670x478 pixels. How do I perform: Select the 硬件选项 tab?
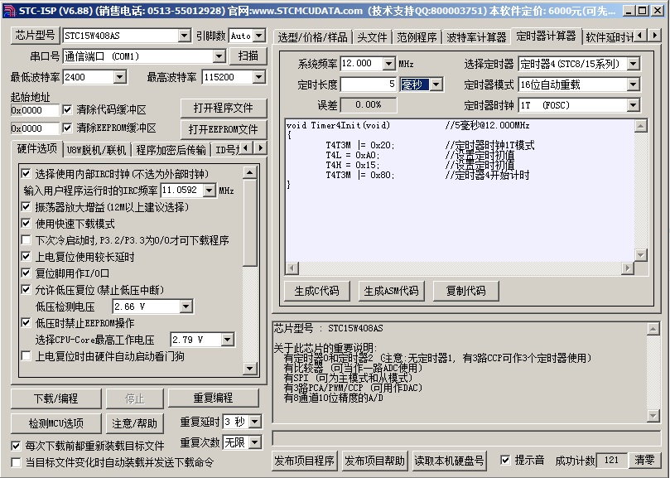coord(36,148)
